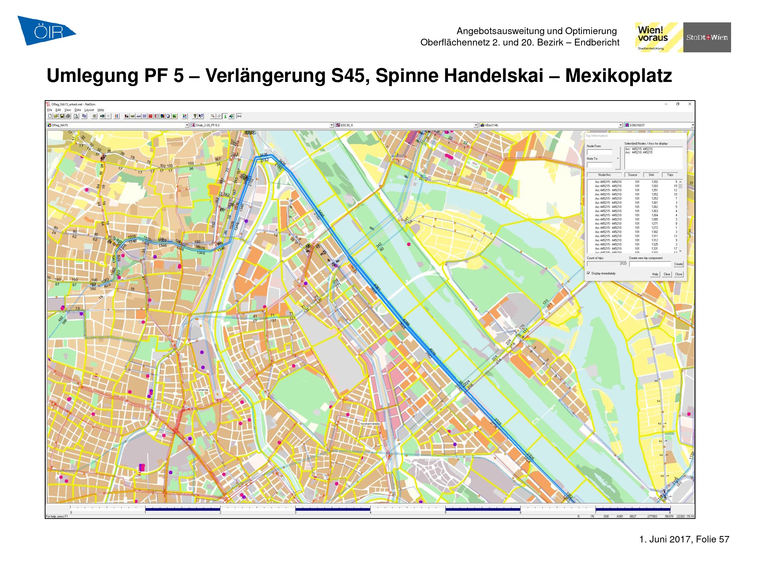Open the Data menu
Viewport: 758px width, 569px height.
coord(78,110)
